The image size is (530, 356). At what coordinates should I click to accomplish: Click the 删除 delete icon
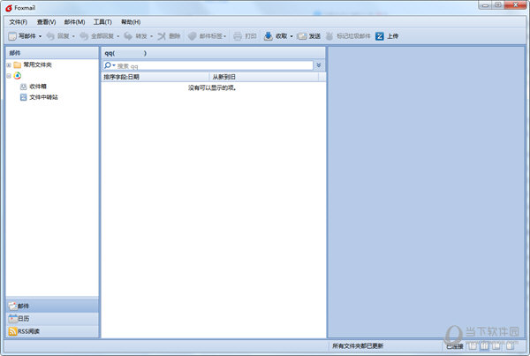click(x=162, y=36)
